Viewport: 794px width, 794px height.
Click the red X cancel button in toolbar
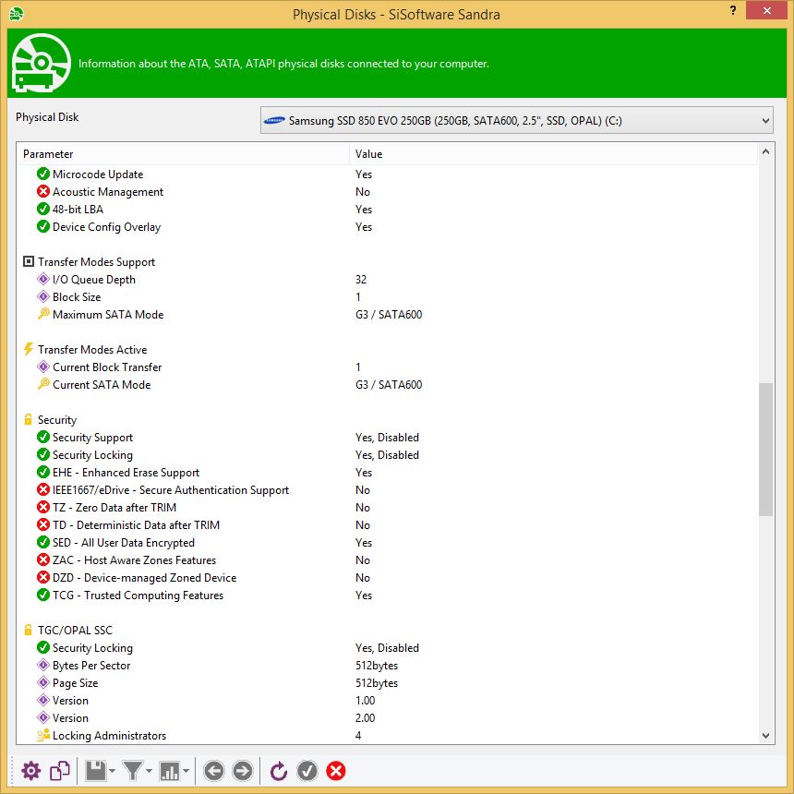tap(336, 771)
